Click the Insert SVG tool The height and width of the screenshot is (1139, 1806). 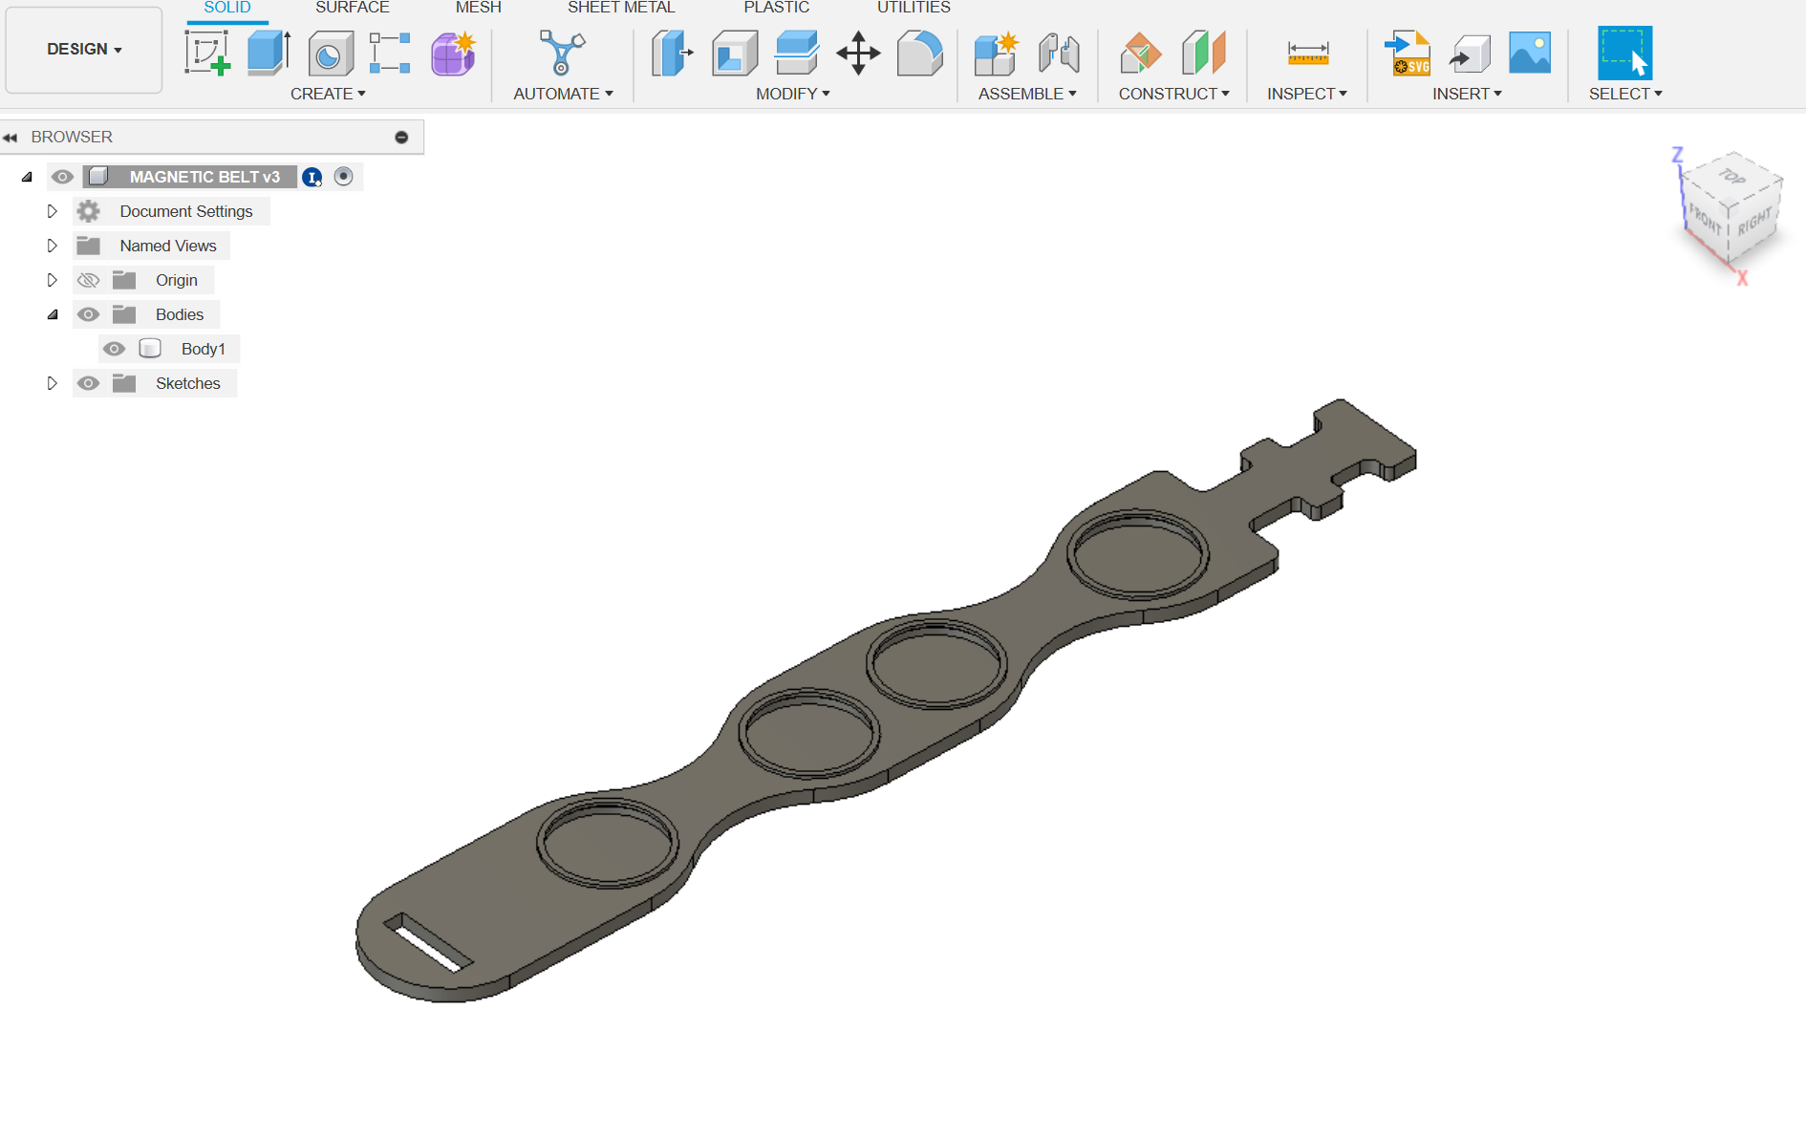point(1407,53)
